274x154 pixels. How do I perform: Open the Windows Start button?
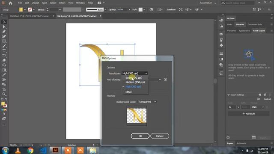pos(5,150)
